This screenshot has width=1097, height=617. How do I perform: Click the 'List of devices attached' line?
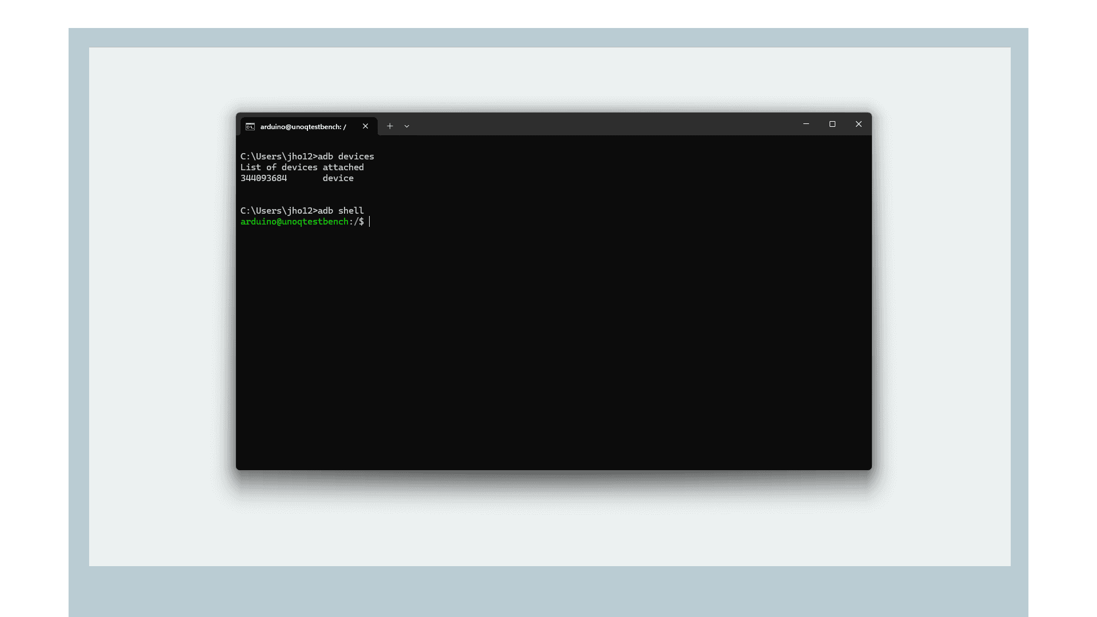tap(302, 167)
